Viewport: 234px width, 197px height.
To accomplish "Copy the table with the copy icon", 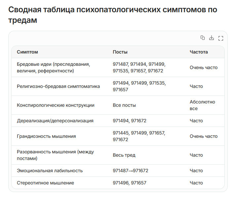I will click(203, 38).
